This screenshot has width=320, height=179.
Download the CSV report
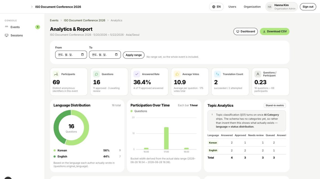tap(275, 31)
